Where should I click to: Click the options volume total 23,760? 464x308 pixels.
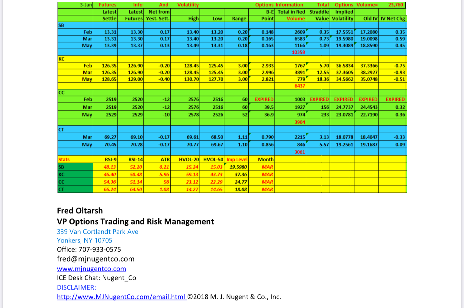395,5
